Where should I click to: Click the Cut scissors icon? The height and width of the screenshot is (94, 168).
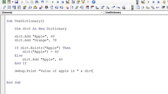click(22, 2)
